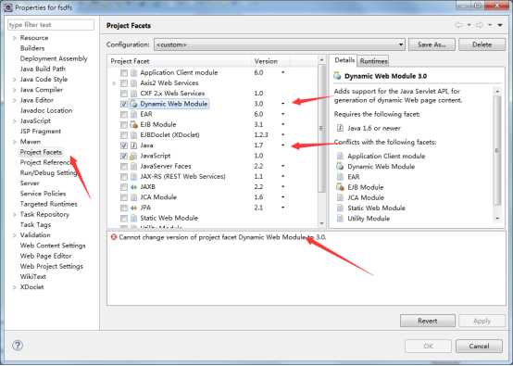Image resolution: width=513 pixels, height=366 pixels.
Task: Expand the Validation tree node
Action: 15,235
